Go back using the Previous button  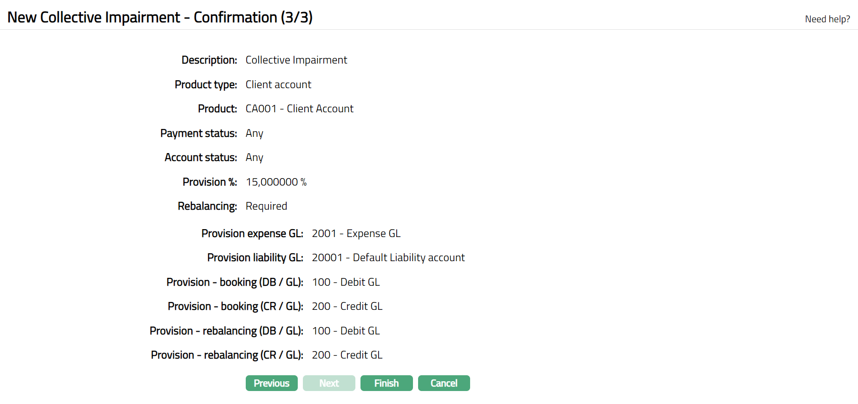tap(271, 383)
